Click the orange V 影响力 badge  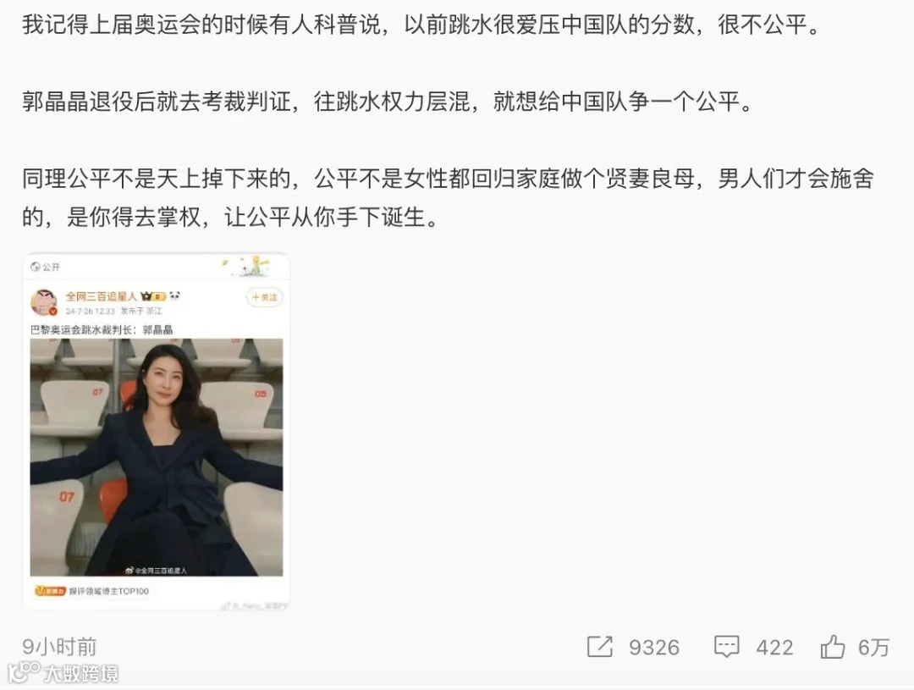tap(50, 591)
